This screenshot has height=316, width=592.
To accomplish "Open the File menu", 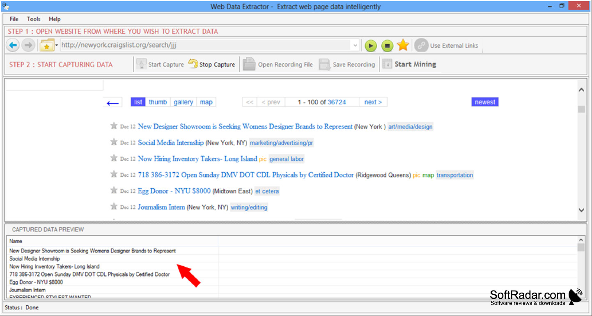I will [14, 19].
